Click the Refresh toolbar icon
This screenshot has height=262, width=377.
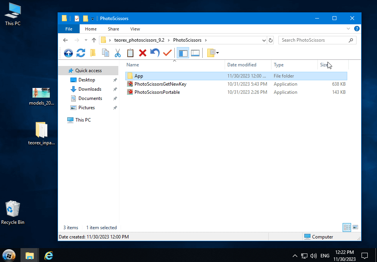(81, 53)
